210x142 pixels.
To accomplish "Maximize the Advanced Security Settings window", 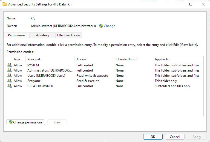I will (x=191, y=4).
